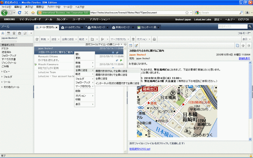Click 詳細を表示 link in message header
The image size is (253, 158).
(x=244, y=58)
